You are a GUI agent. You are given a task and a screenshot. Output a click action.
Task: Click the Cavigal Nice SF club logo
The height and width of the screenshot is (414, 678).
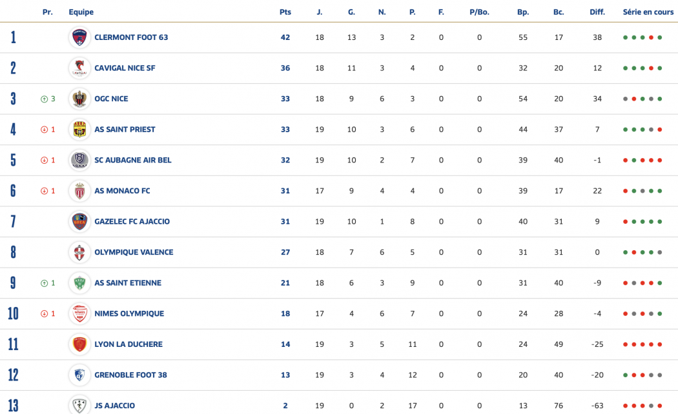[80, 68]
